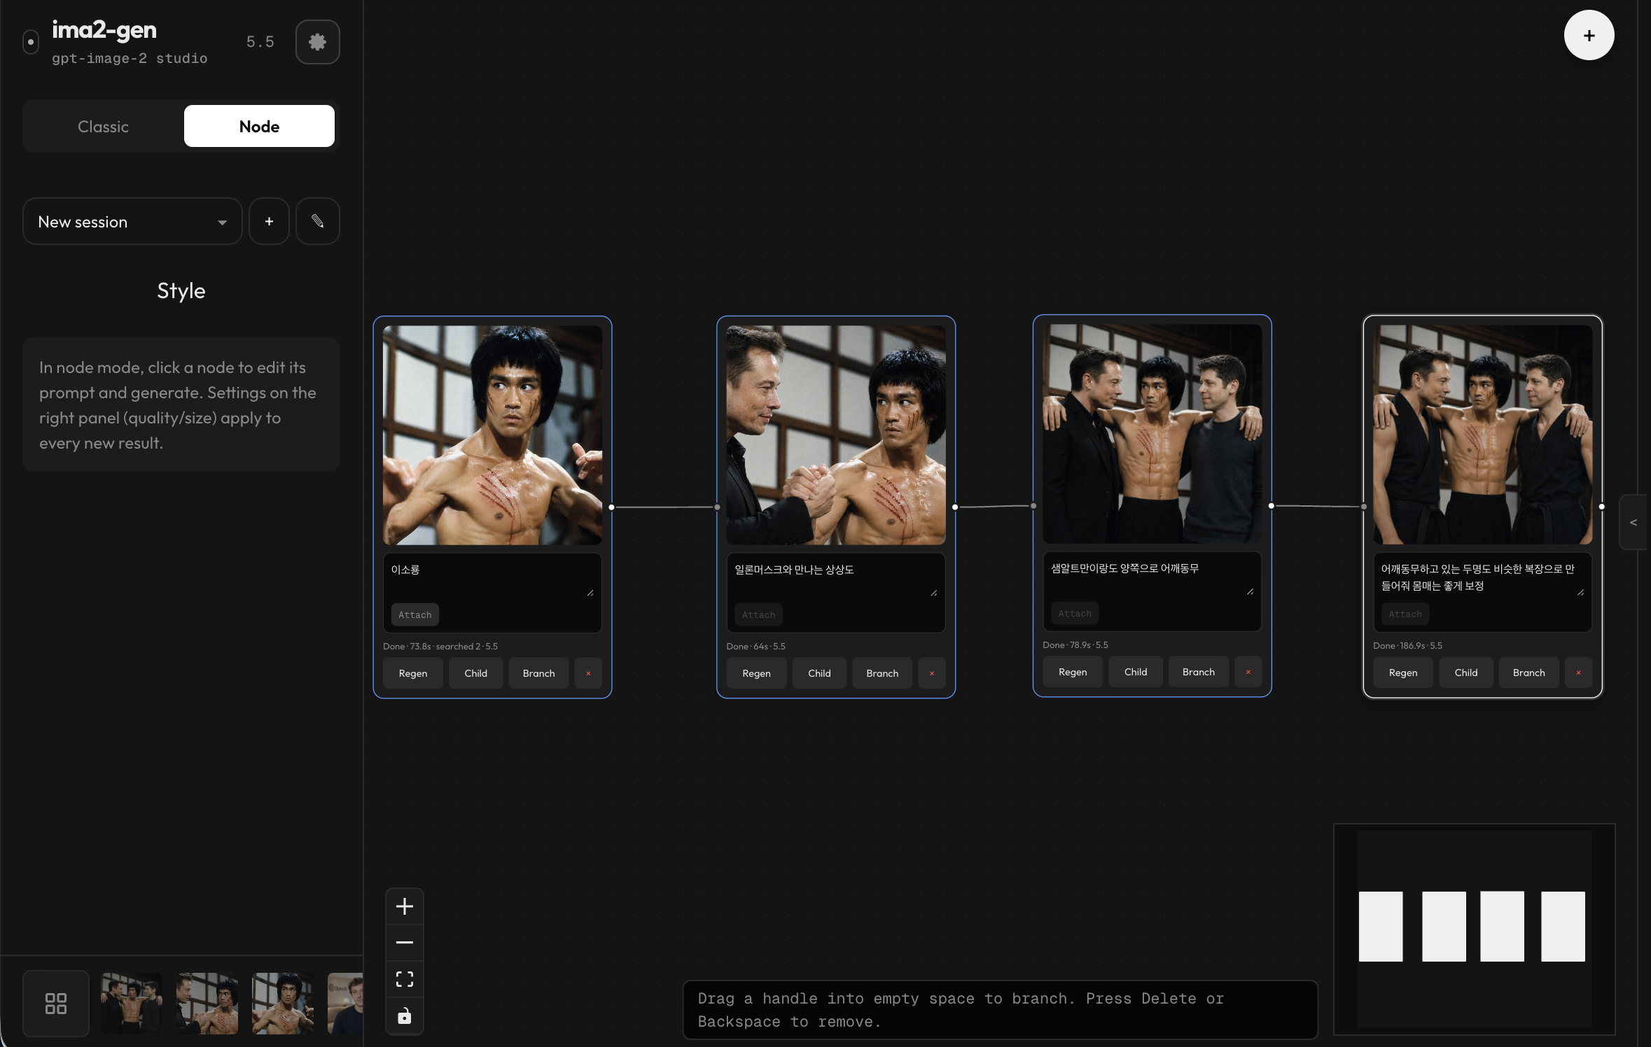Click the first thumbnail in the history strip

[x=132, y=1003]
